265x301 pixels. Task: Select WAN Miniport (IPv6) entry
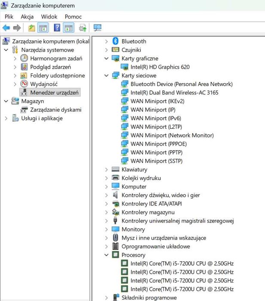[x=155, y=118]
